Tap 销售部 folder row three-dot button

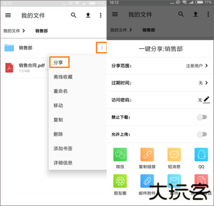click(x=102, y=48)
